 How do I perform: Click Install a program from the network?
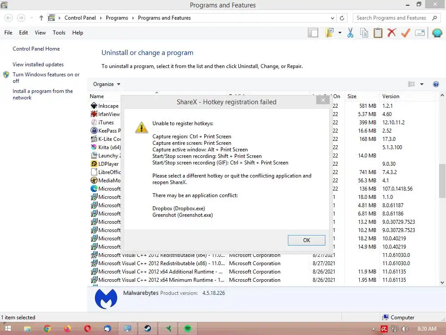43,94
